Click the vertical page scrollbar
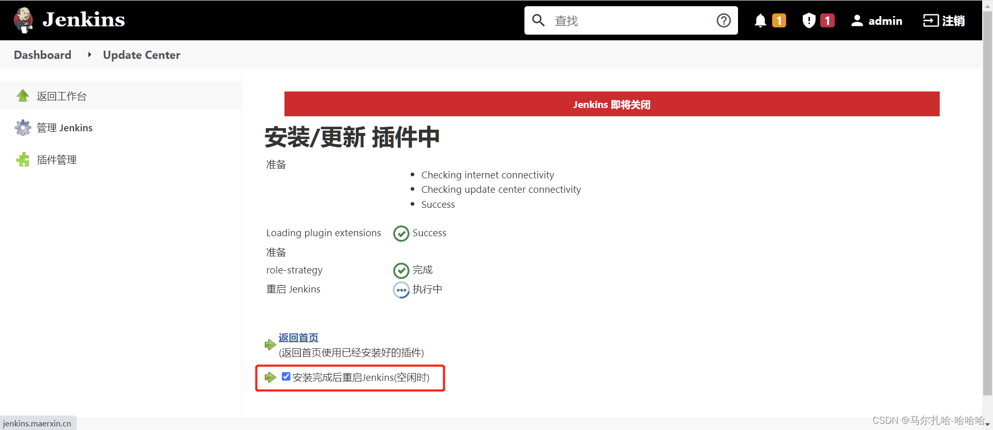Screen dimensions: 993x430 987,204
